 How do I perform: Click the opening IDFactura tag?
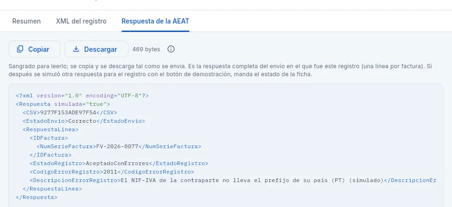pos(48,138)
